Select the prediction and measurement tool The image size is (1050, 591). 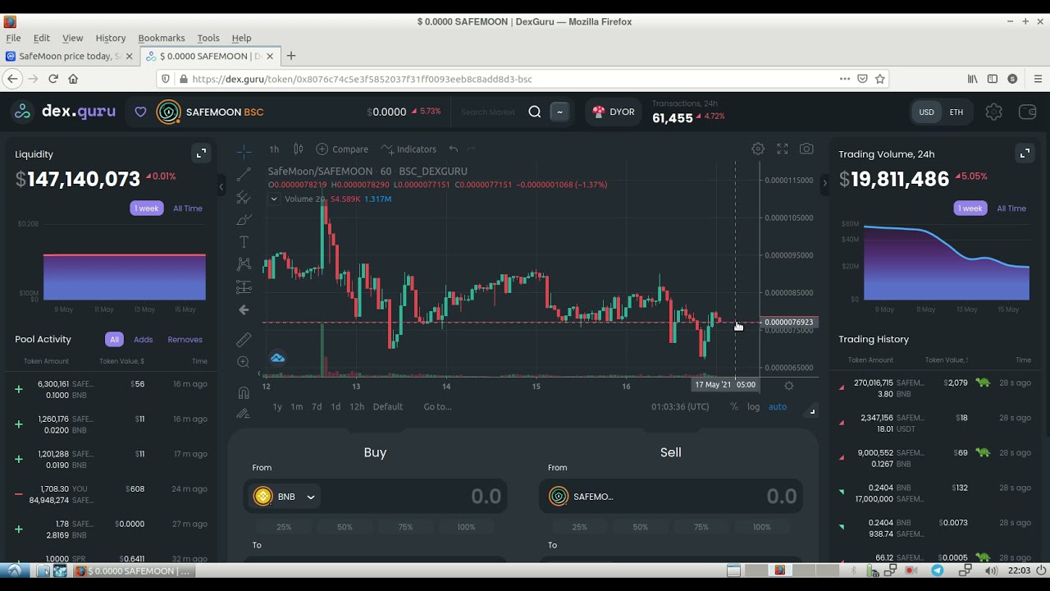point(244,287)
